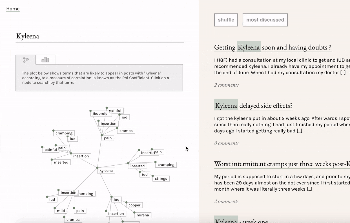
Task: Open the "Kyleena delayed side effects?" post
Action: pos(253,106)
